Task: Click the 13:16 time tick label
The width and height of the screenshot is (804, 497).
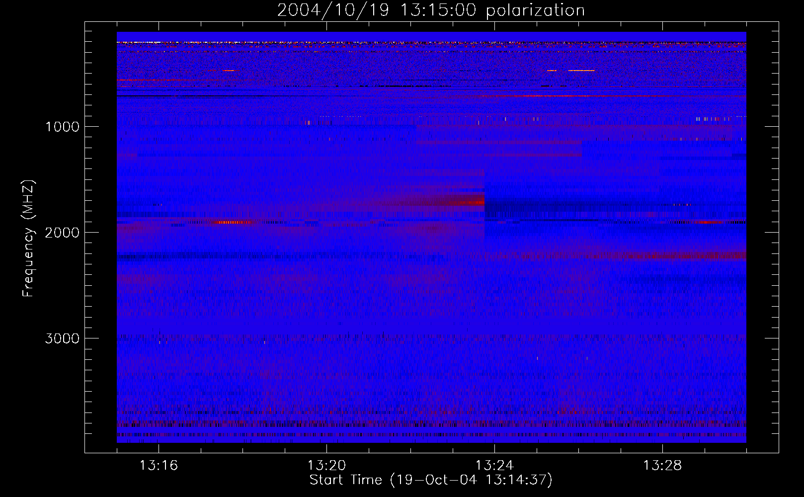Action: (159, 466)
